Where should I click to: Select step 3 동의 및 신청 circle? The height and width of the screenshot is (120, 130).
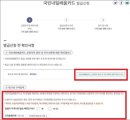point(103,20)
